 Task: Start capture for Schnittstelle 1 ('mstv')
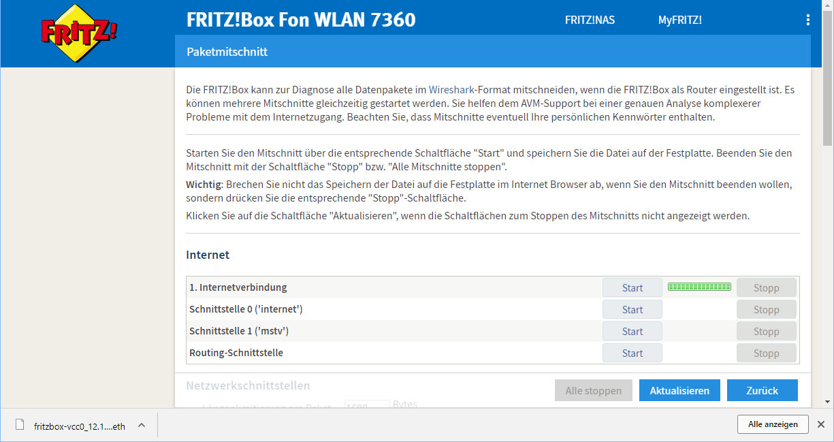[632, 331]
